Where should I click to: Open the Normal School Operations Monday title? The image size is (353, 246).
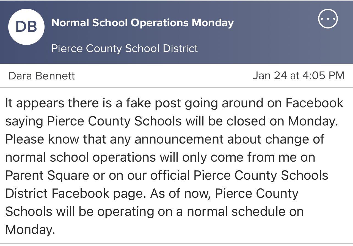(142, 23)
